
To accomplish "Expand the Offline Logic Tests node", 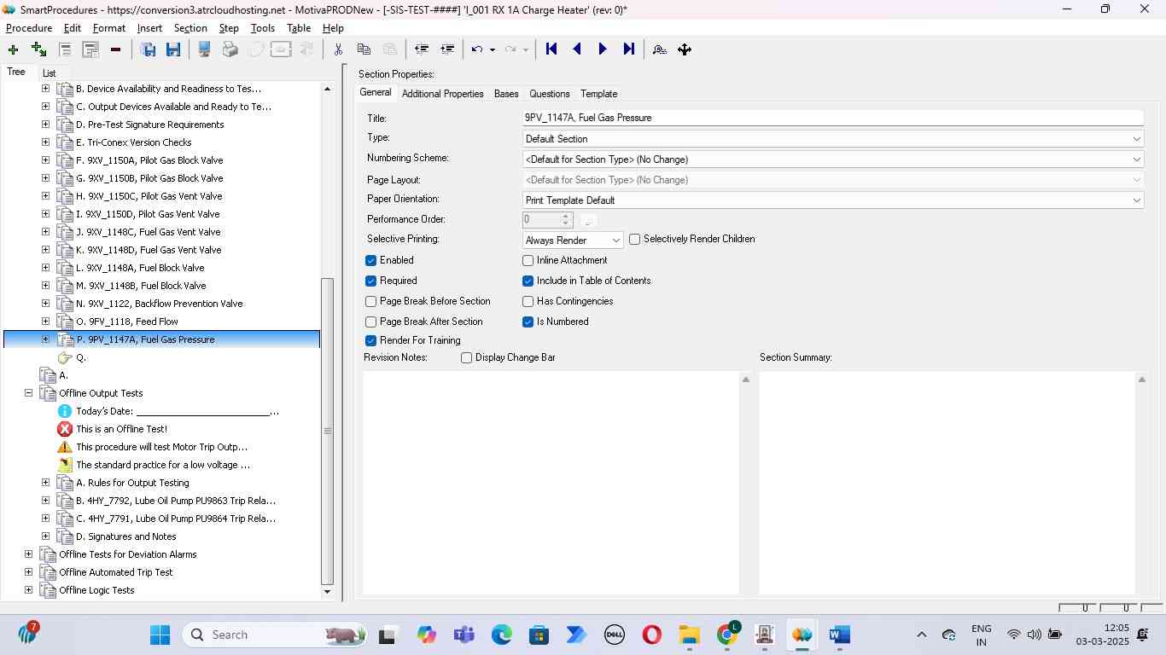I will point(28,590).
